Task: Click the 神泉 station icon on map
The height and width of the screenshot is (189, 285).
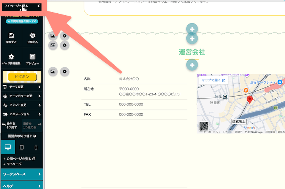Action: click(225, 97)
